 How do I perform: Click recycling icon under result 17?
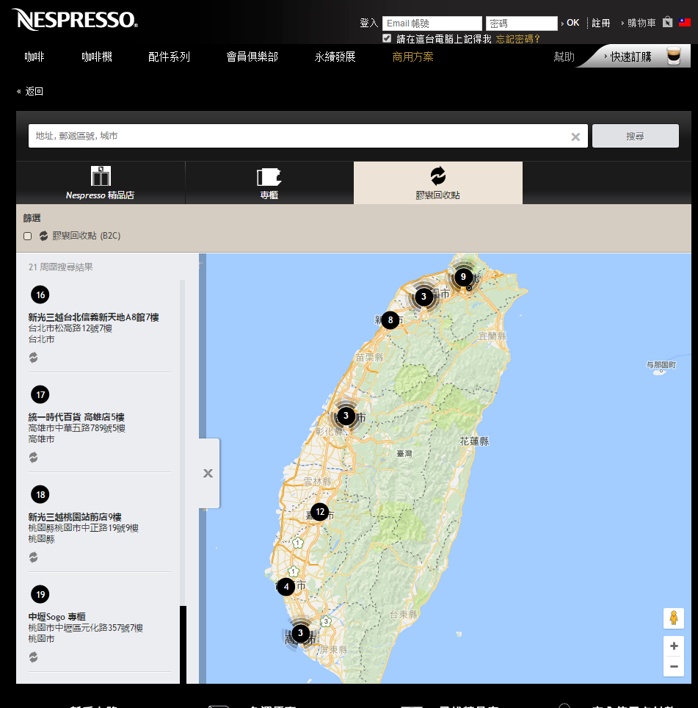coord(33,458)
